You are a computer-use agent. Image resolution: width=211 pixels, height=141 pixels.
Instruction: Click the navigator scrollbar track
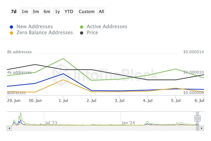coord(105,128)
